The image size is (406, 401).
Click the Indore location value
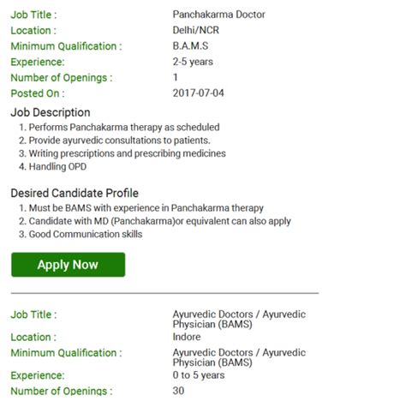point(187,337)
